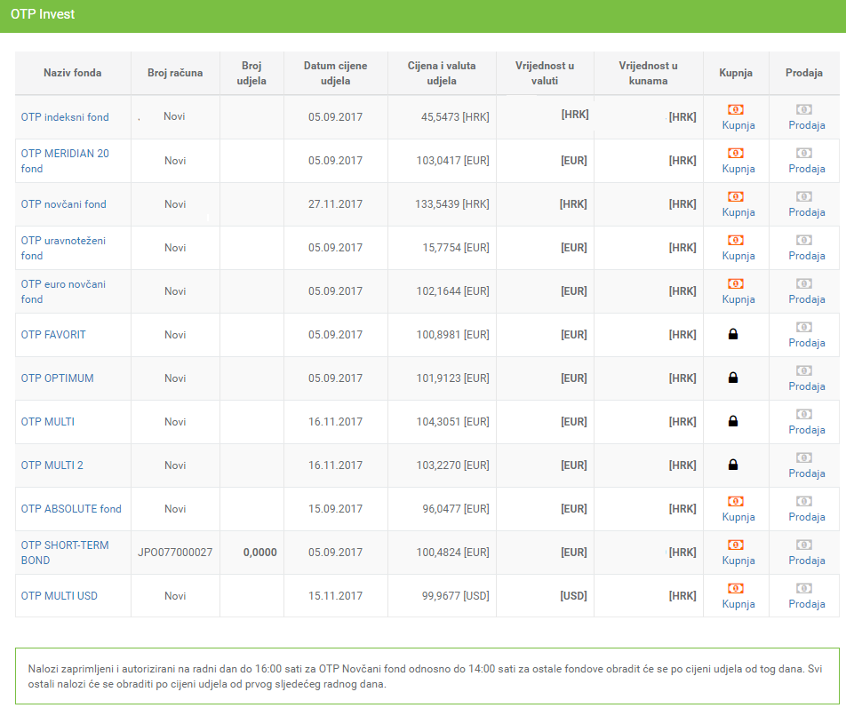
Task: Click the orange Kupnja icon for OTP indeksni fond
Action: (736, 110)
